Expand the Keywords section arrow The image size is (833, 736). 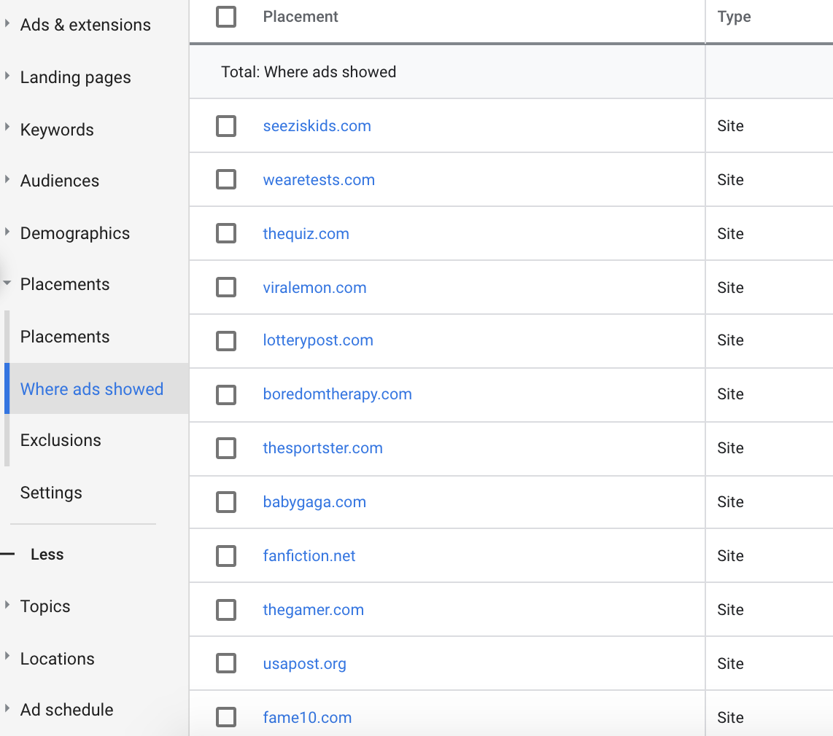7,128
